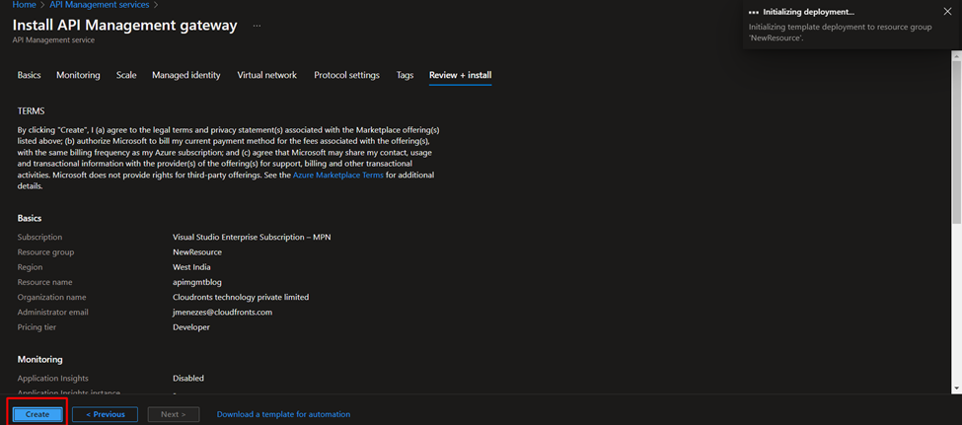Click the 'Pricing tier' label

coord(37,327)
